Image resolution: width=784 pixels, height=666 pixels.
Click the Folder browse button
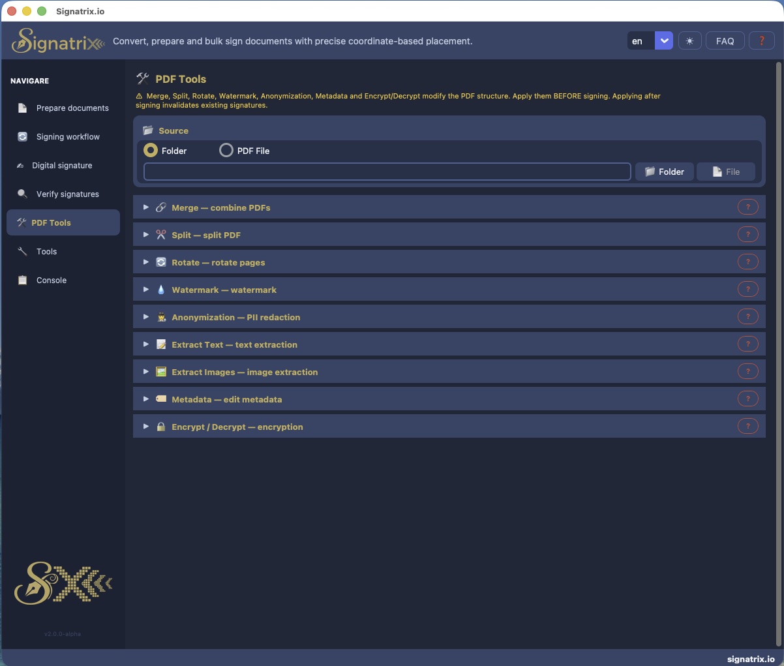click(x=664, y=171)
